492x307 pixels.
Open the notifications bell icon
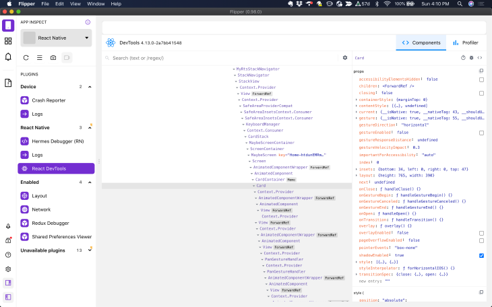pyautogui.click(x=8, y=57)
